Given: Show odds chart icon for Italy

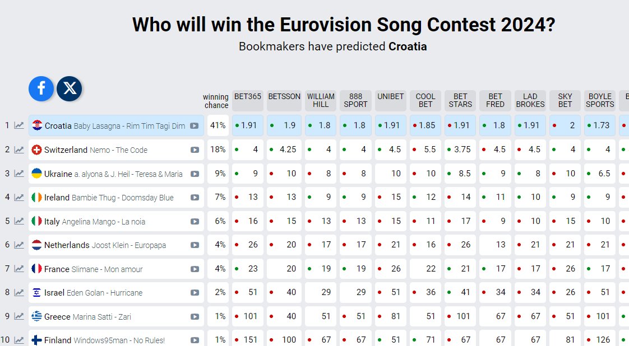Looking at the screenshot, I should point(19,221).
